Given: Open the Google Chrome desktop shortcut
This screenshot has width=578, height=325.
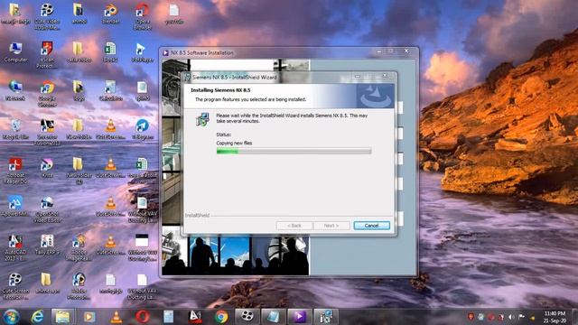Looking at the screenshot, I should (47, 94).
